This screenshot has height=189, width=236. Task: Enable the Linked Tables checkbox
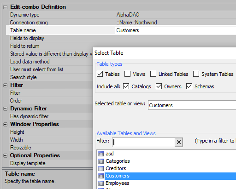point(153,74)
